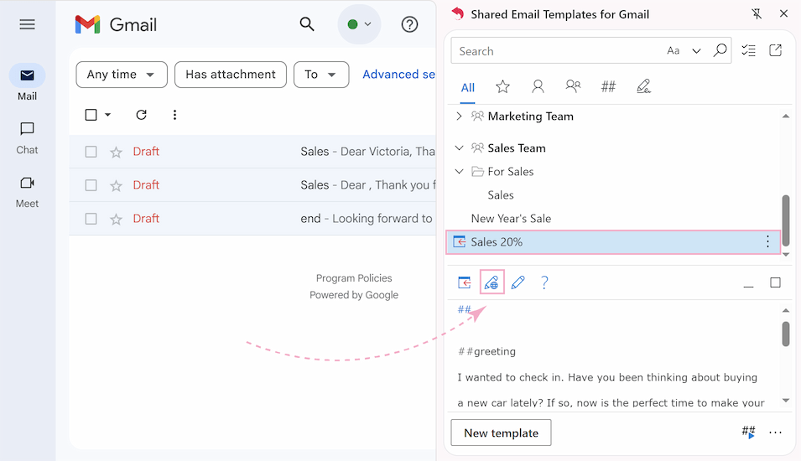Switch to the Favorites star tab

pos(502,87)
